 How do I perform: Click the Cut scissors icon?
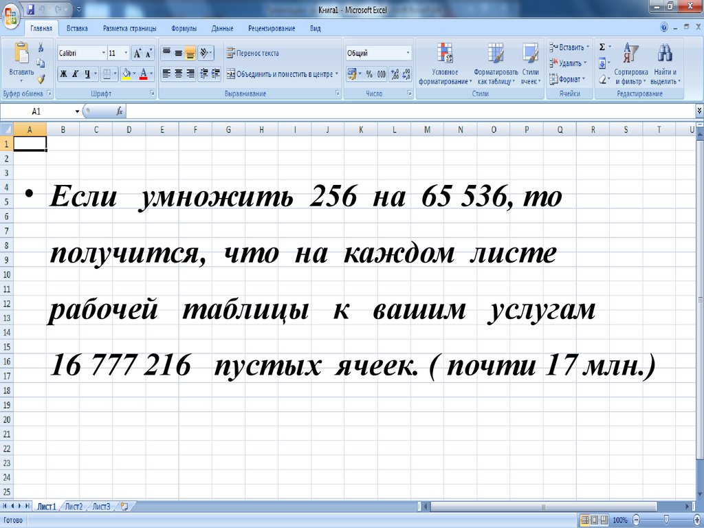coord(41,47)
